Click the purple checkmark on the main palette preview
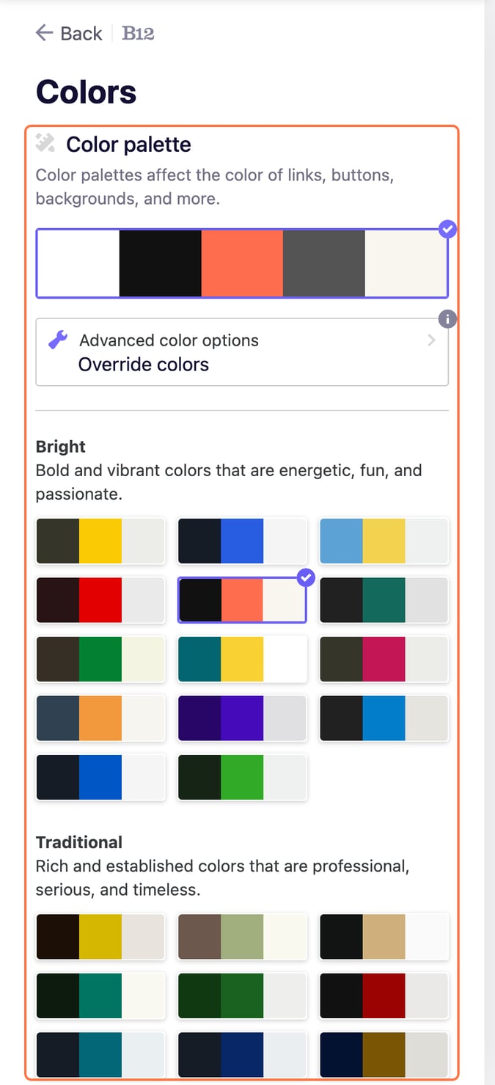 click(447, 230)
